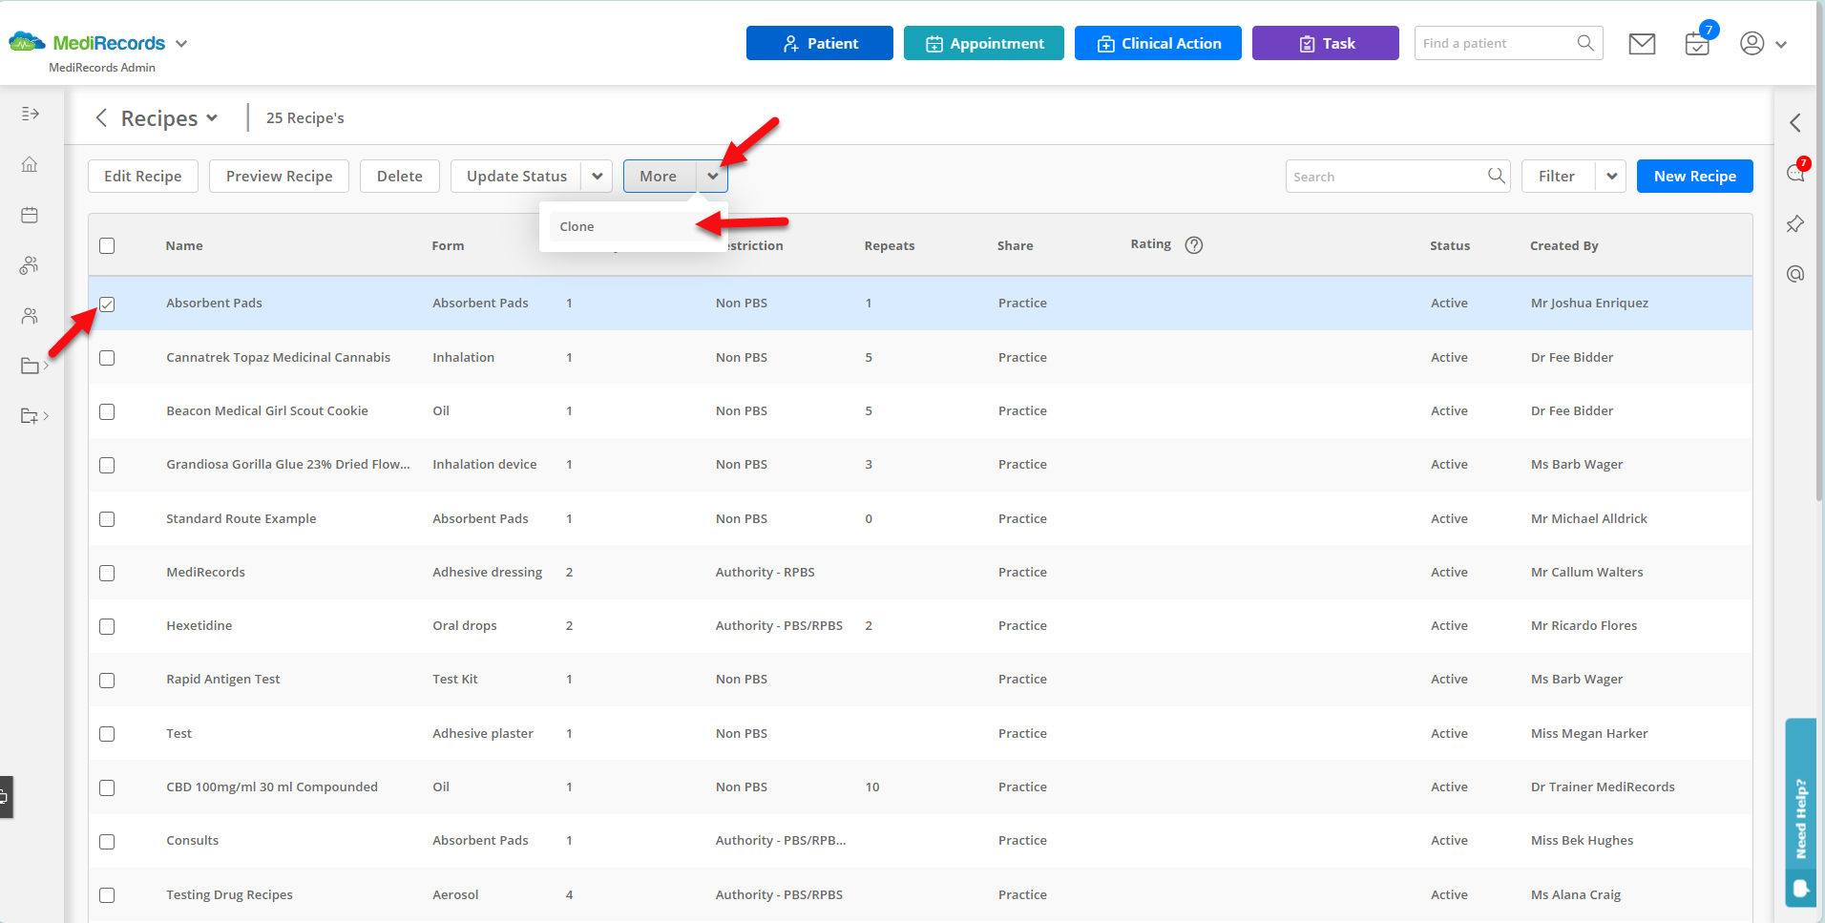
Task: Open the chat notifications icon on the right
Action: coord(1795,173)
